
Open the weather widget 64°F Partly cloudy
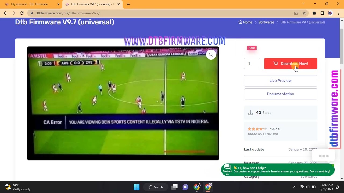[x=18, y=187]
